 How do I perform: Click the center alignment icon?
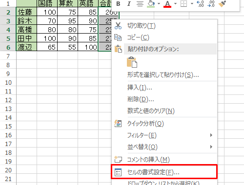click(140, 4)
